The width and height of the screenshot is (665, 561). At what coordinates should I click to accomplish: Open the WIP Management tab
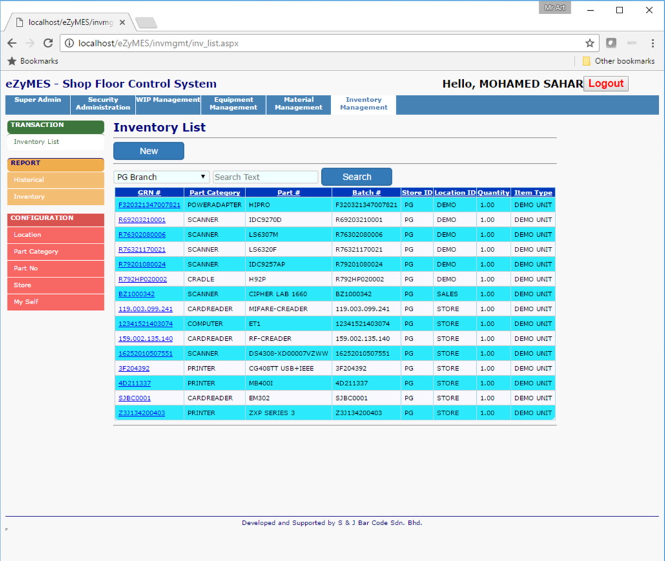pyautogui.click(x=168, y=100)
